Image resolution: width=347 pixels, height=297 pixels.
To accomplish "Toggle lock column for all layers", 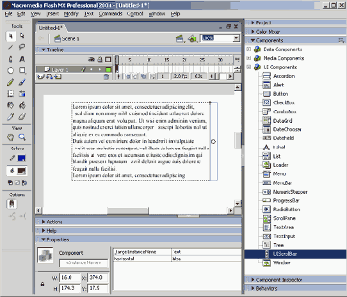I will point(100,60).
